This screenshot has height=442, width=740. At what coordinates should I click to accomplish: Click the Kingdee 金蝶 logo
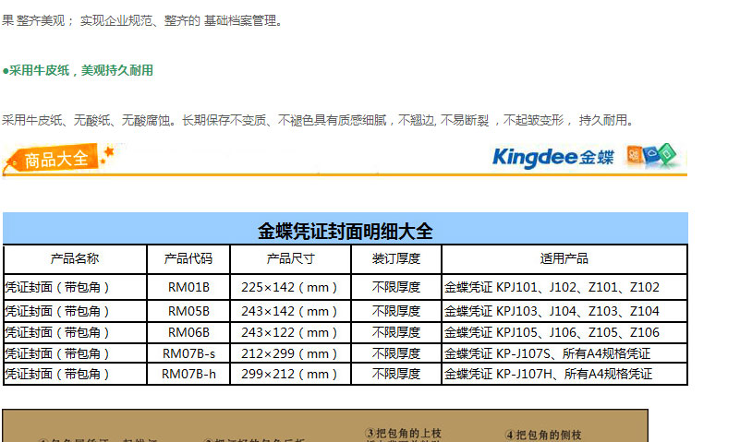coord(553,158)
